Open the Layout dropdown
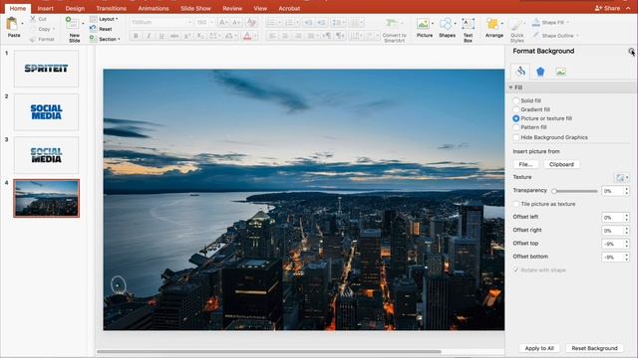638x358 pixels. point(104,19)
